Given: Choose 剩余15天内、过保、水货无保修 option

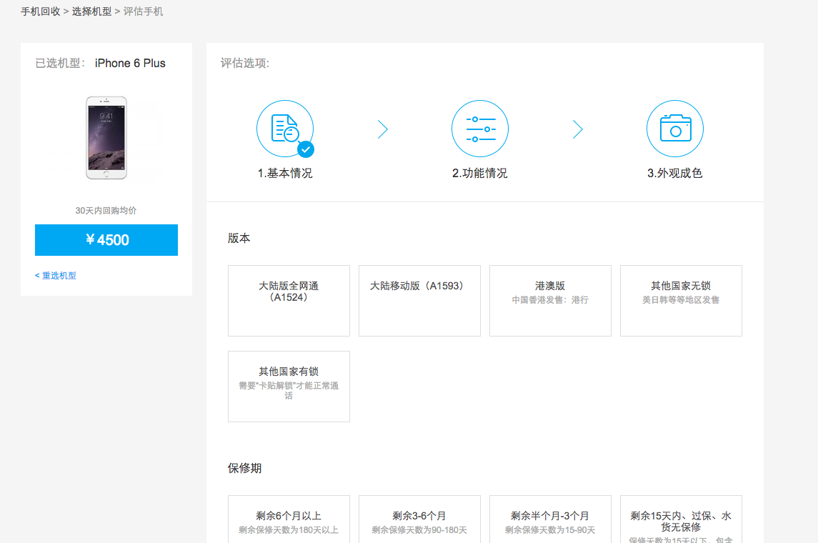Looking at the screenshot, I should 681,519.
